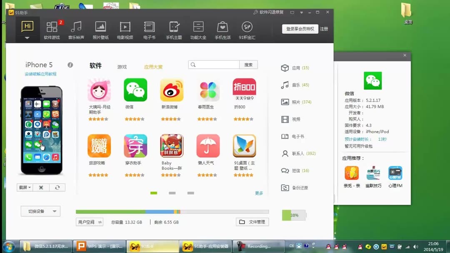The image size is (450, 253).
Task: Select 功能大全 in the toolbar
Action: coord(198,29)
